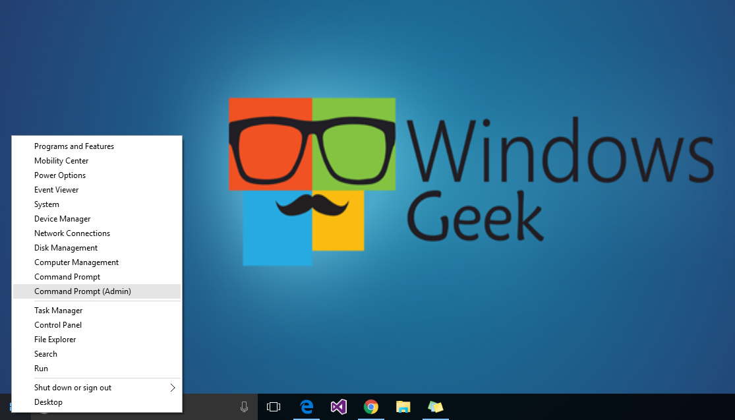Viewport: 735px width, 420px height.
Task: Launch Event Viewer from the menu
Action: pos(57,190)
